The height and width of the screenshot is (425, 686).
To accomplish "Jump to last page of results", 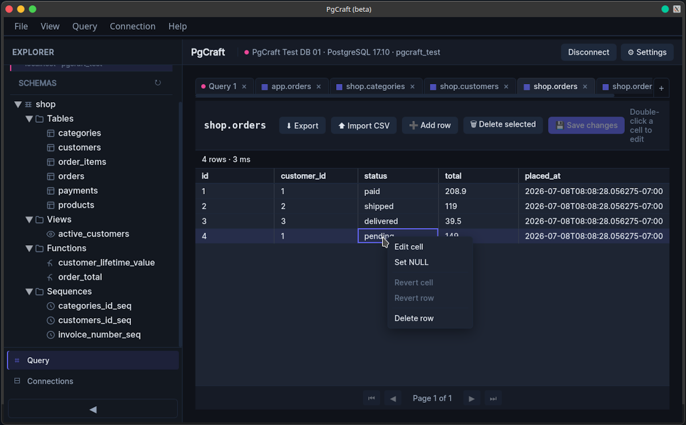I will click(493, 398).
